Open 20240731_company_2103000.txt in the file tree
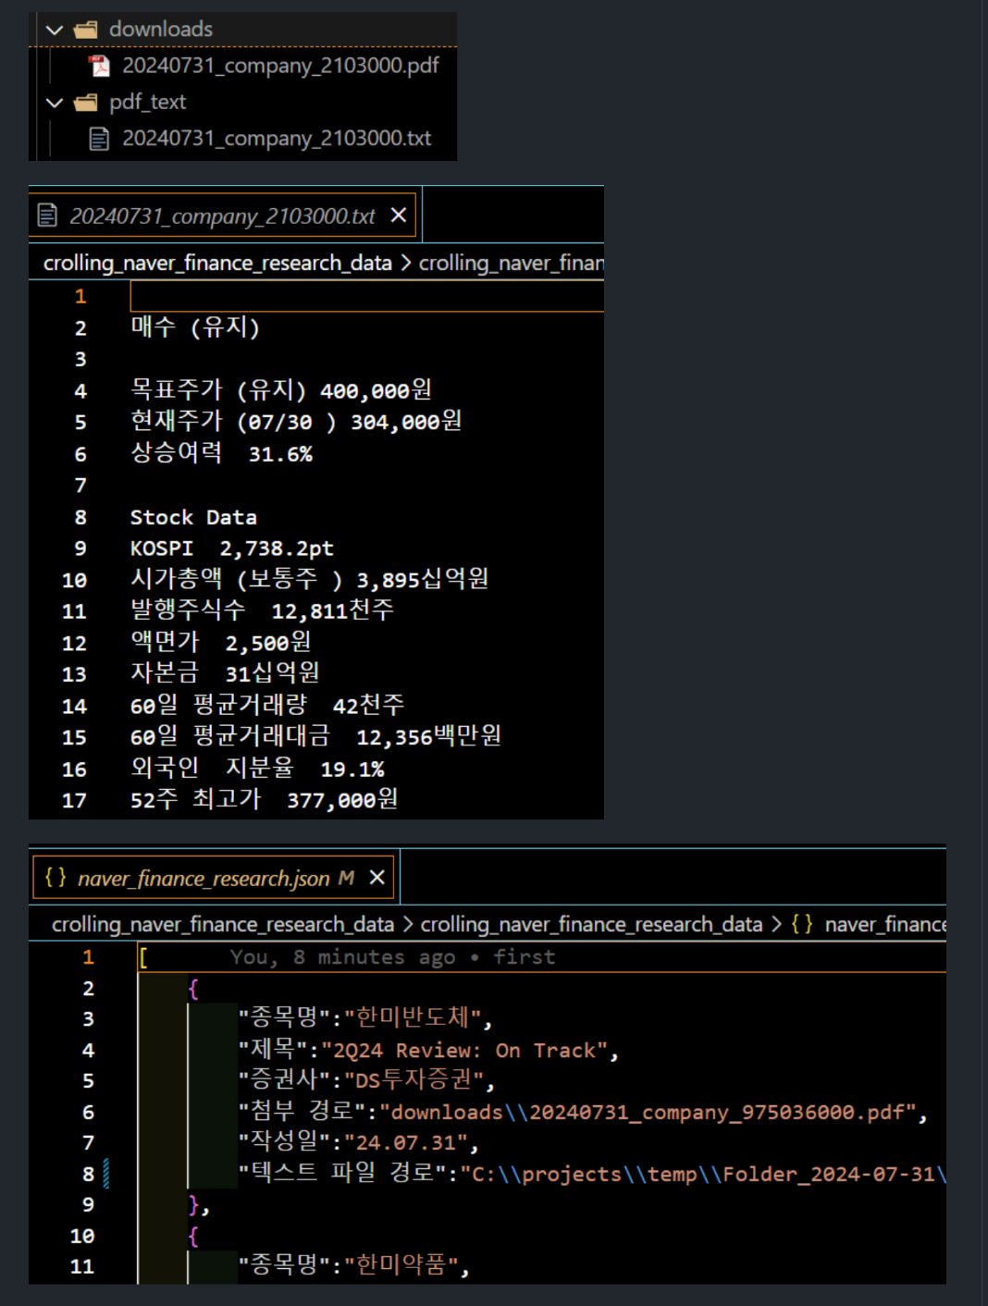This screenshot has width=988, height=1306. [x=277, y=139]
